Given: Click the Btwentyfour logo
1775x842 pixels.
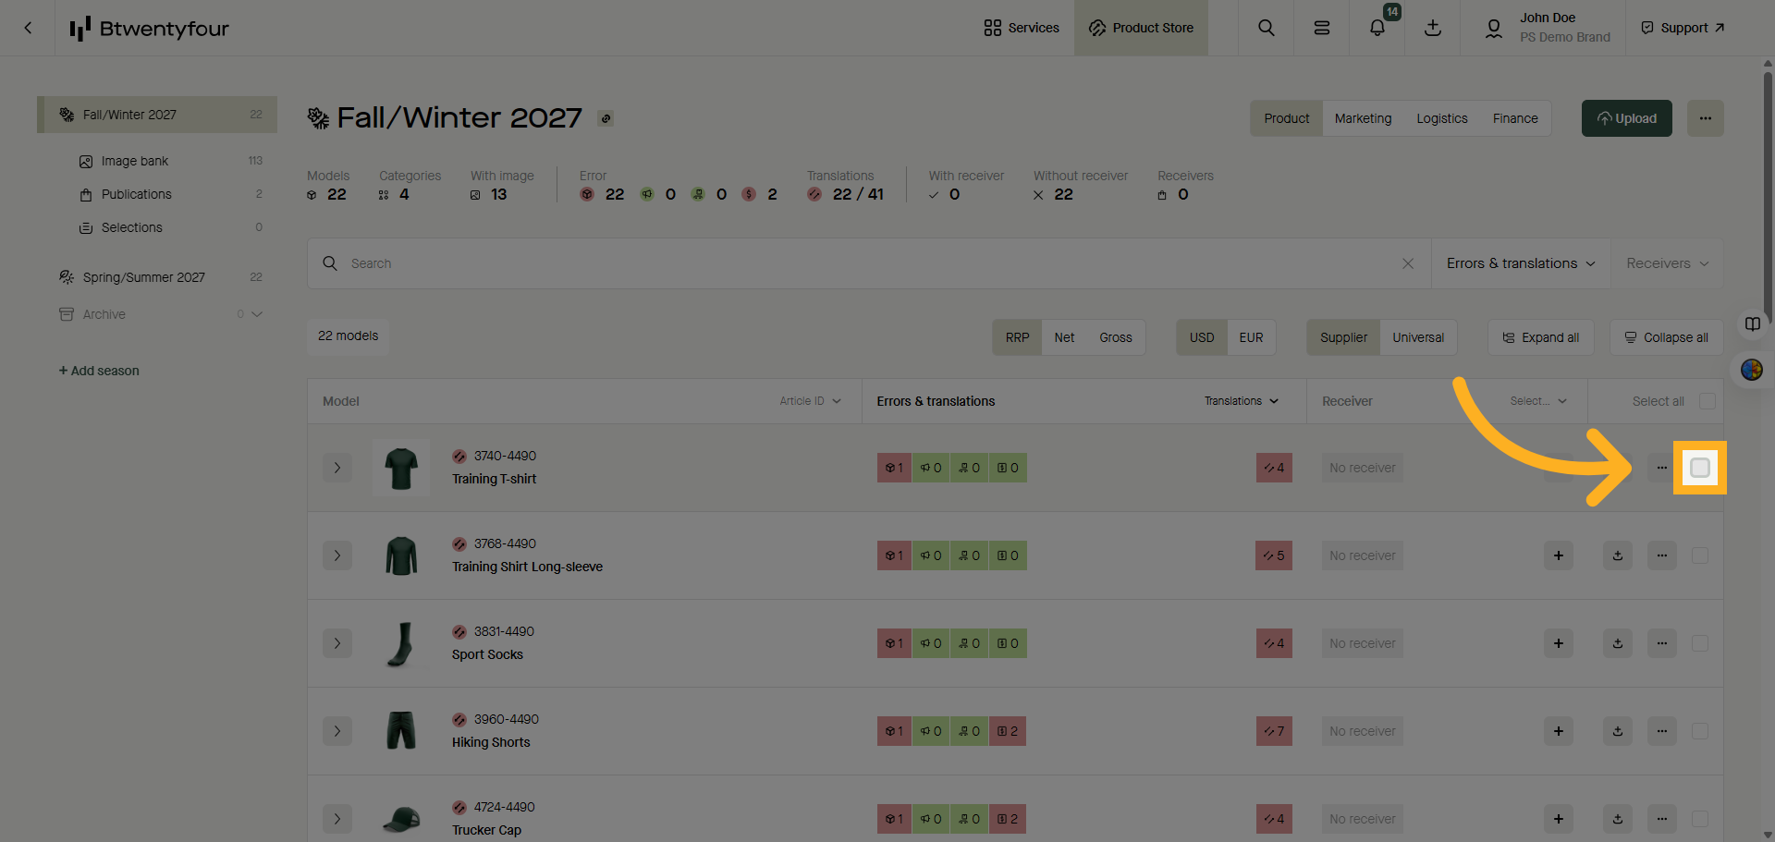Looking at the screenshot, I should click(150, 29).
